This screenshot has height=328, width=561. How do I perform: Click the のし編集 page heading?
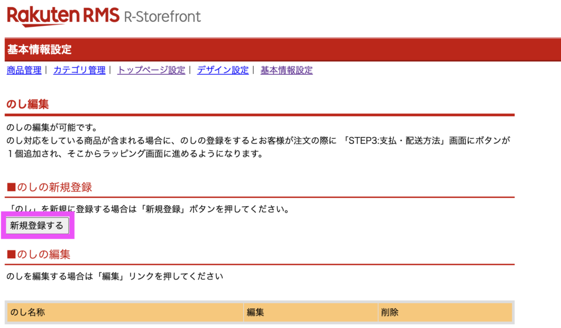[x=27, y=104]
